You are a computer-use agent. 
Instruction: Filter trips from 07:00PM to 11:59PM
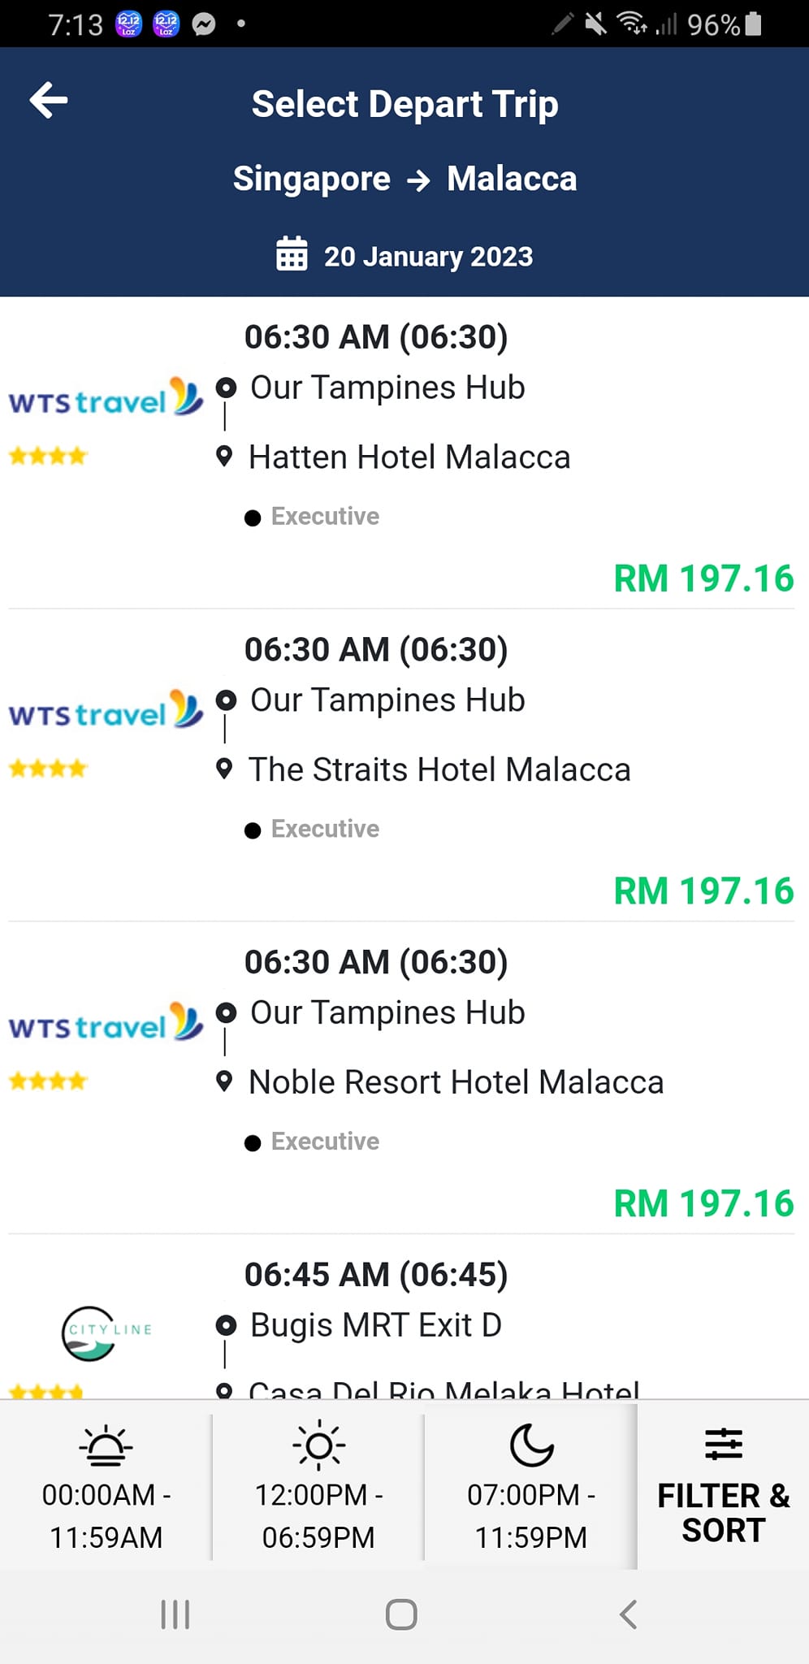tap(531, 1515)
